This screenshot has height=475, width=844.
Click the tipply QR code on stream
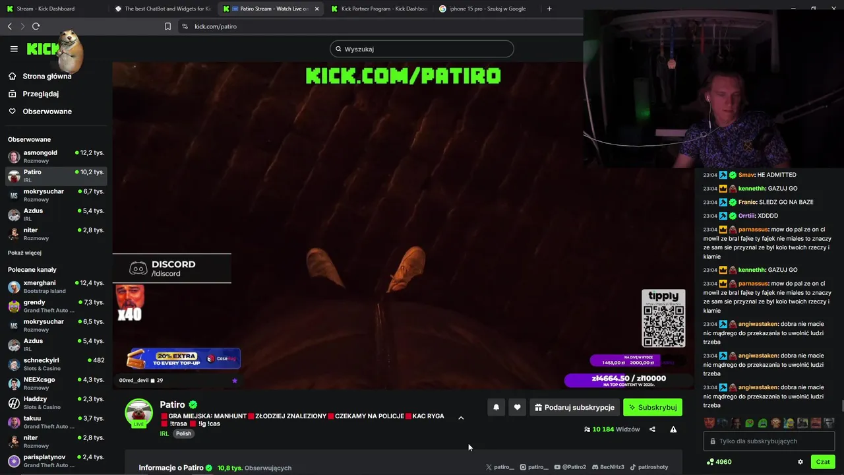tap(663, 325)
